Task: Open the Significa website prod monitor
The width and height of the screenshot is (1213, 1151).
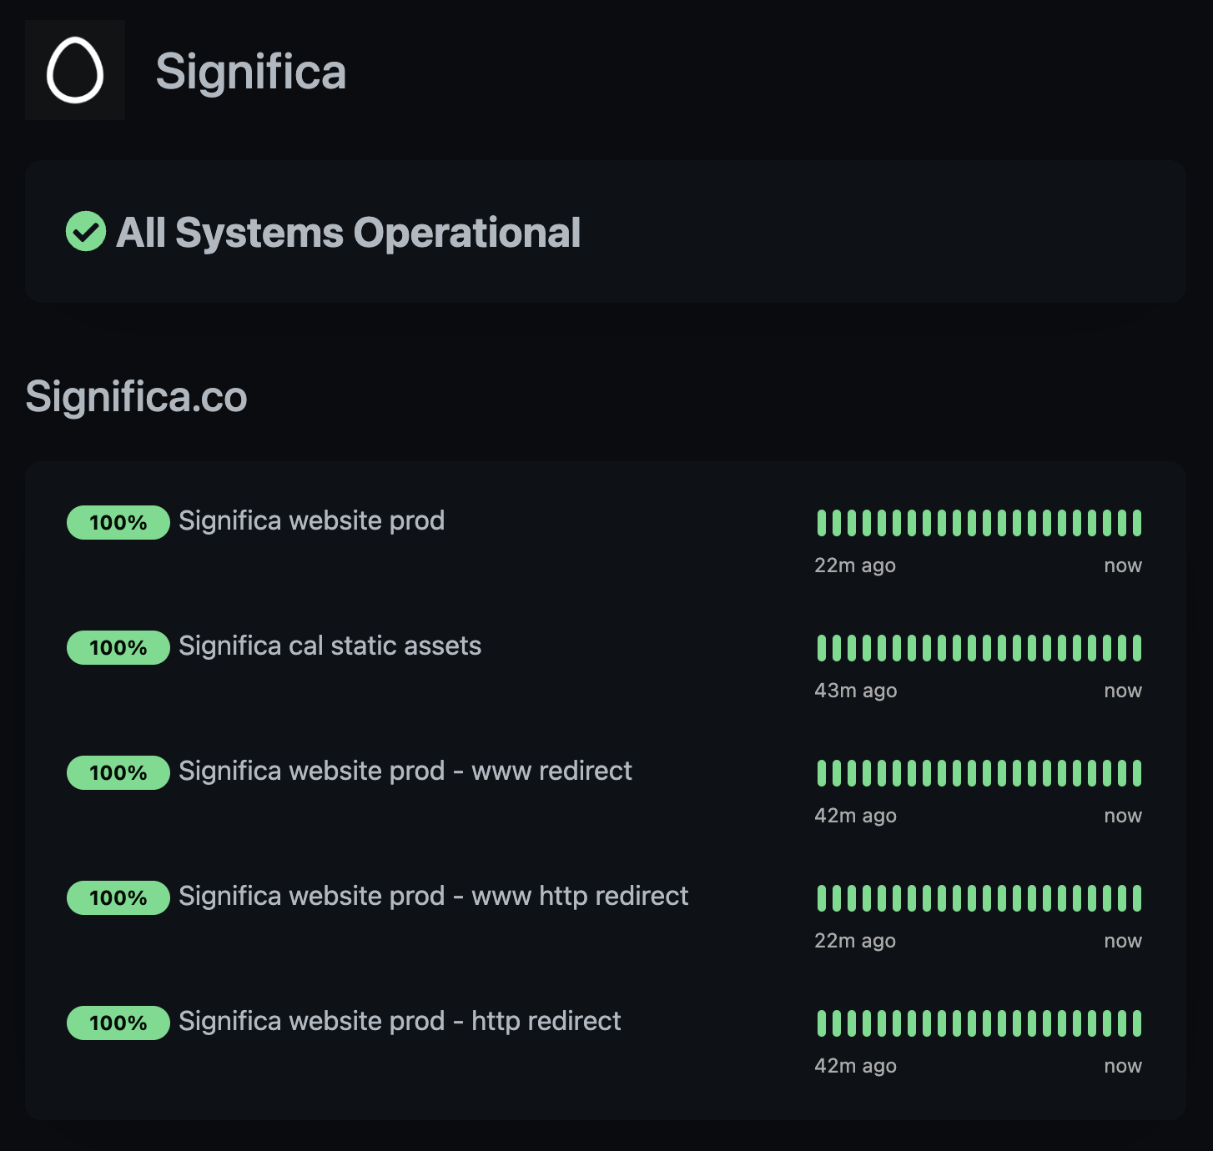Action: (311, 520)
